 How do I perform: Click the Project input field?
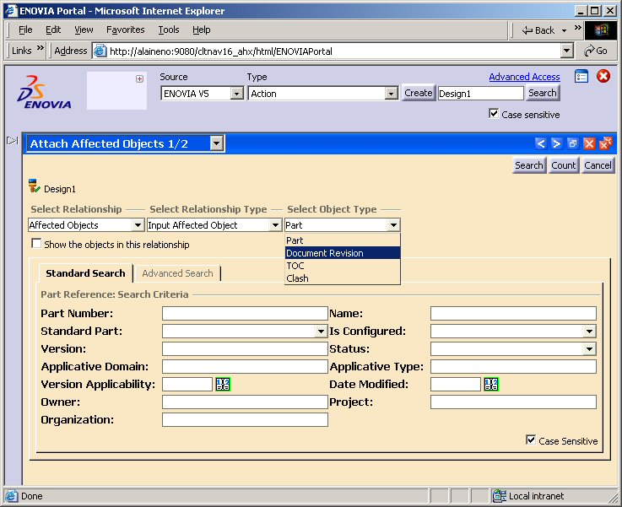point(513,402)
